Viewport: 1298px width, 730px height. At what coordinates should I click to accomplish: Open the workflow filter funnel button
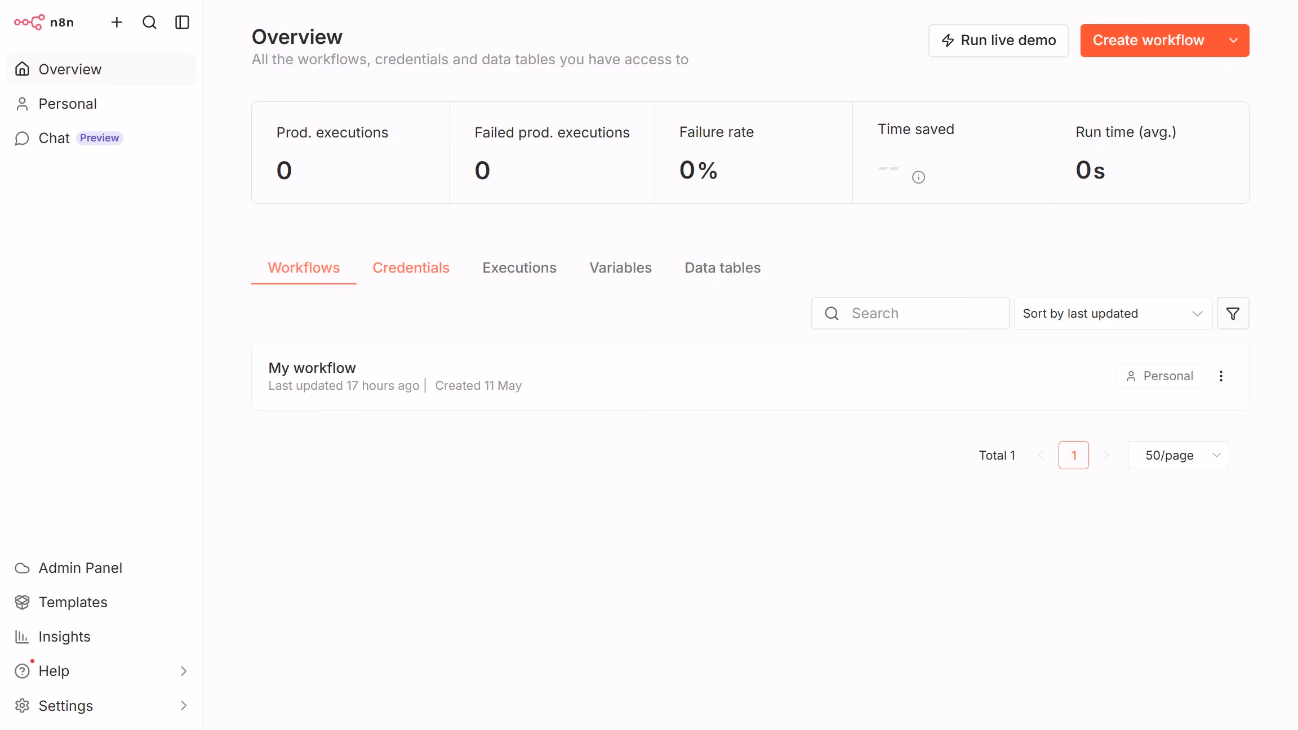1233,313
